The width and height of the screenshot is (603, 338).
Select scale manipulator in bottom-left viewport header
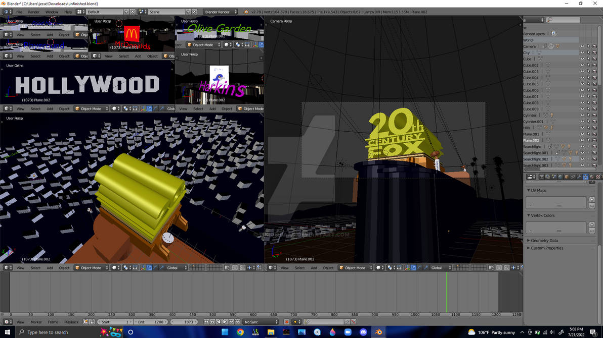(162, 268)
